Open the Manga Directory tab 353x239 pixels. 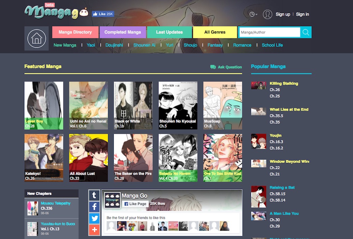point(75,32)
